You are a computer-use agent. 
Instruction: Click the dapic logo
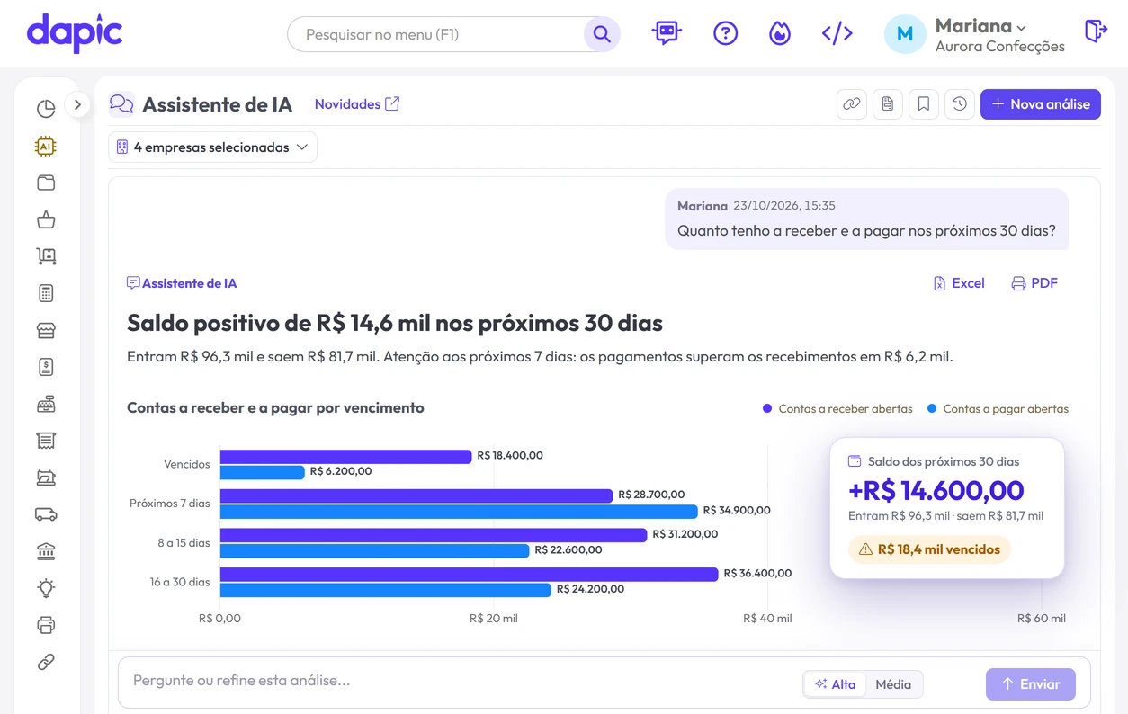pos(75,33)
